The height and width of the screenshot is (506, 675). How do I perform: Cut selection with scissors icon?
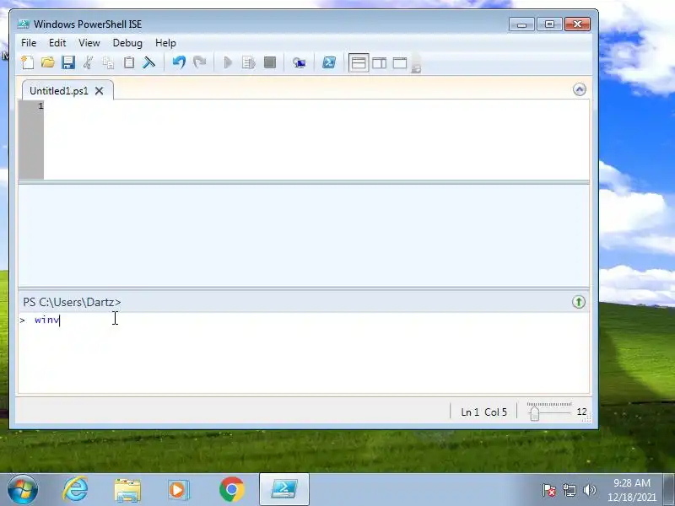point(89,62)
